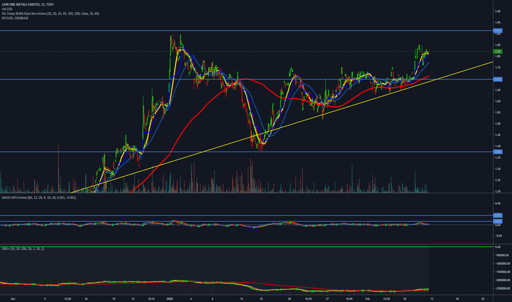Viewport: 512px width, 302px height.
Task: Click the Dec label on time axis
Action: [x=13, y=299]
